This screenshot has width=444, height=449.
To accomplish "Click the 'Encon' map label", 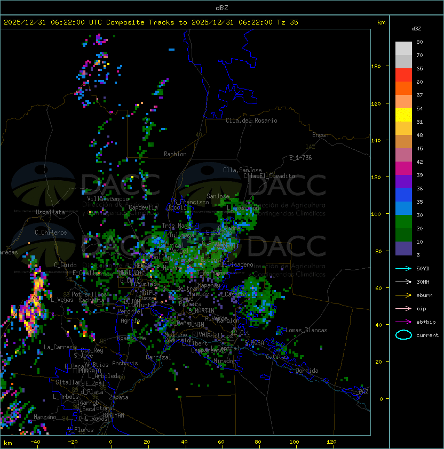I will [320, 135].
